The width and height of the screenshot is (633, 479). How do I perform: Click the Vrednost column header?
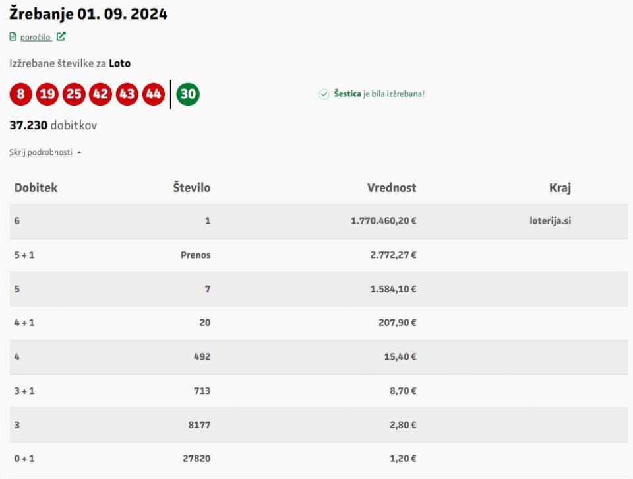pos(392,188)
